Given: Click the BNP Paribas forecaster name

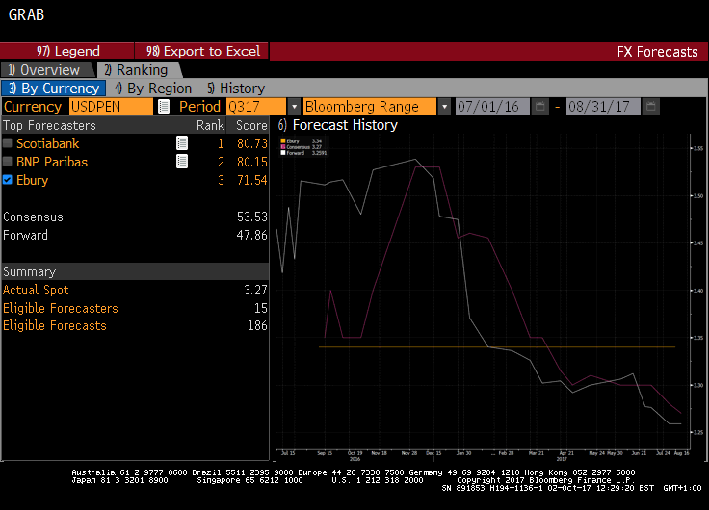Looking at the screenshot, I should pos(52,162).
